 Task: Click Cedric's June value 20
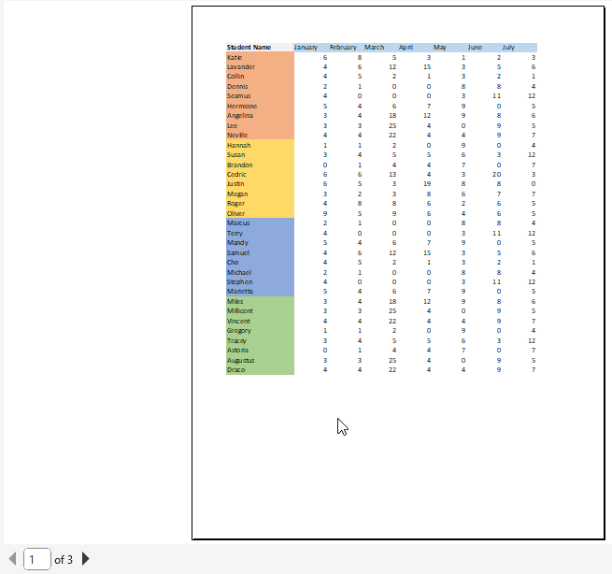click(496, 174)
